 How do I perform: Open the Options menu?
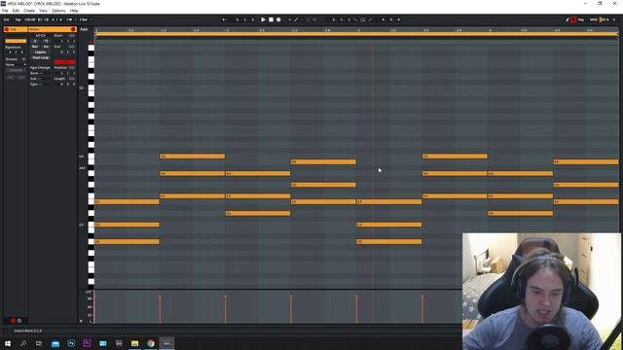pyautogui.click(x=58, y=11)
